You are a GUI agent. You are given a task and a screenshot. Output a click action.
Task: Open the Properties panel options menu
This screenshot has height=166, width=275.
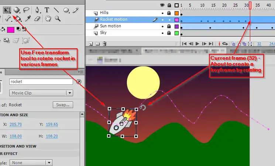(79, 82)
